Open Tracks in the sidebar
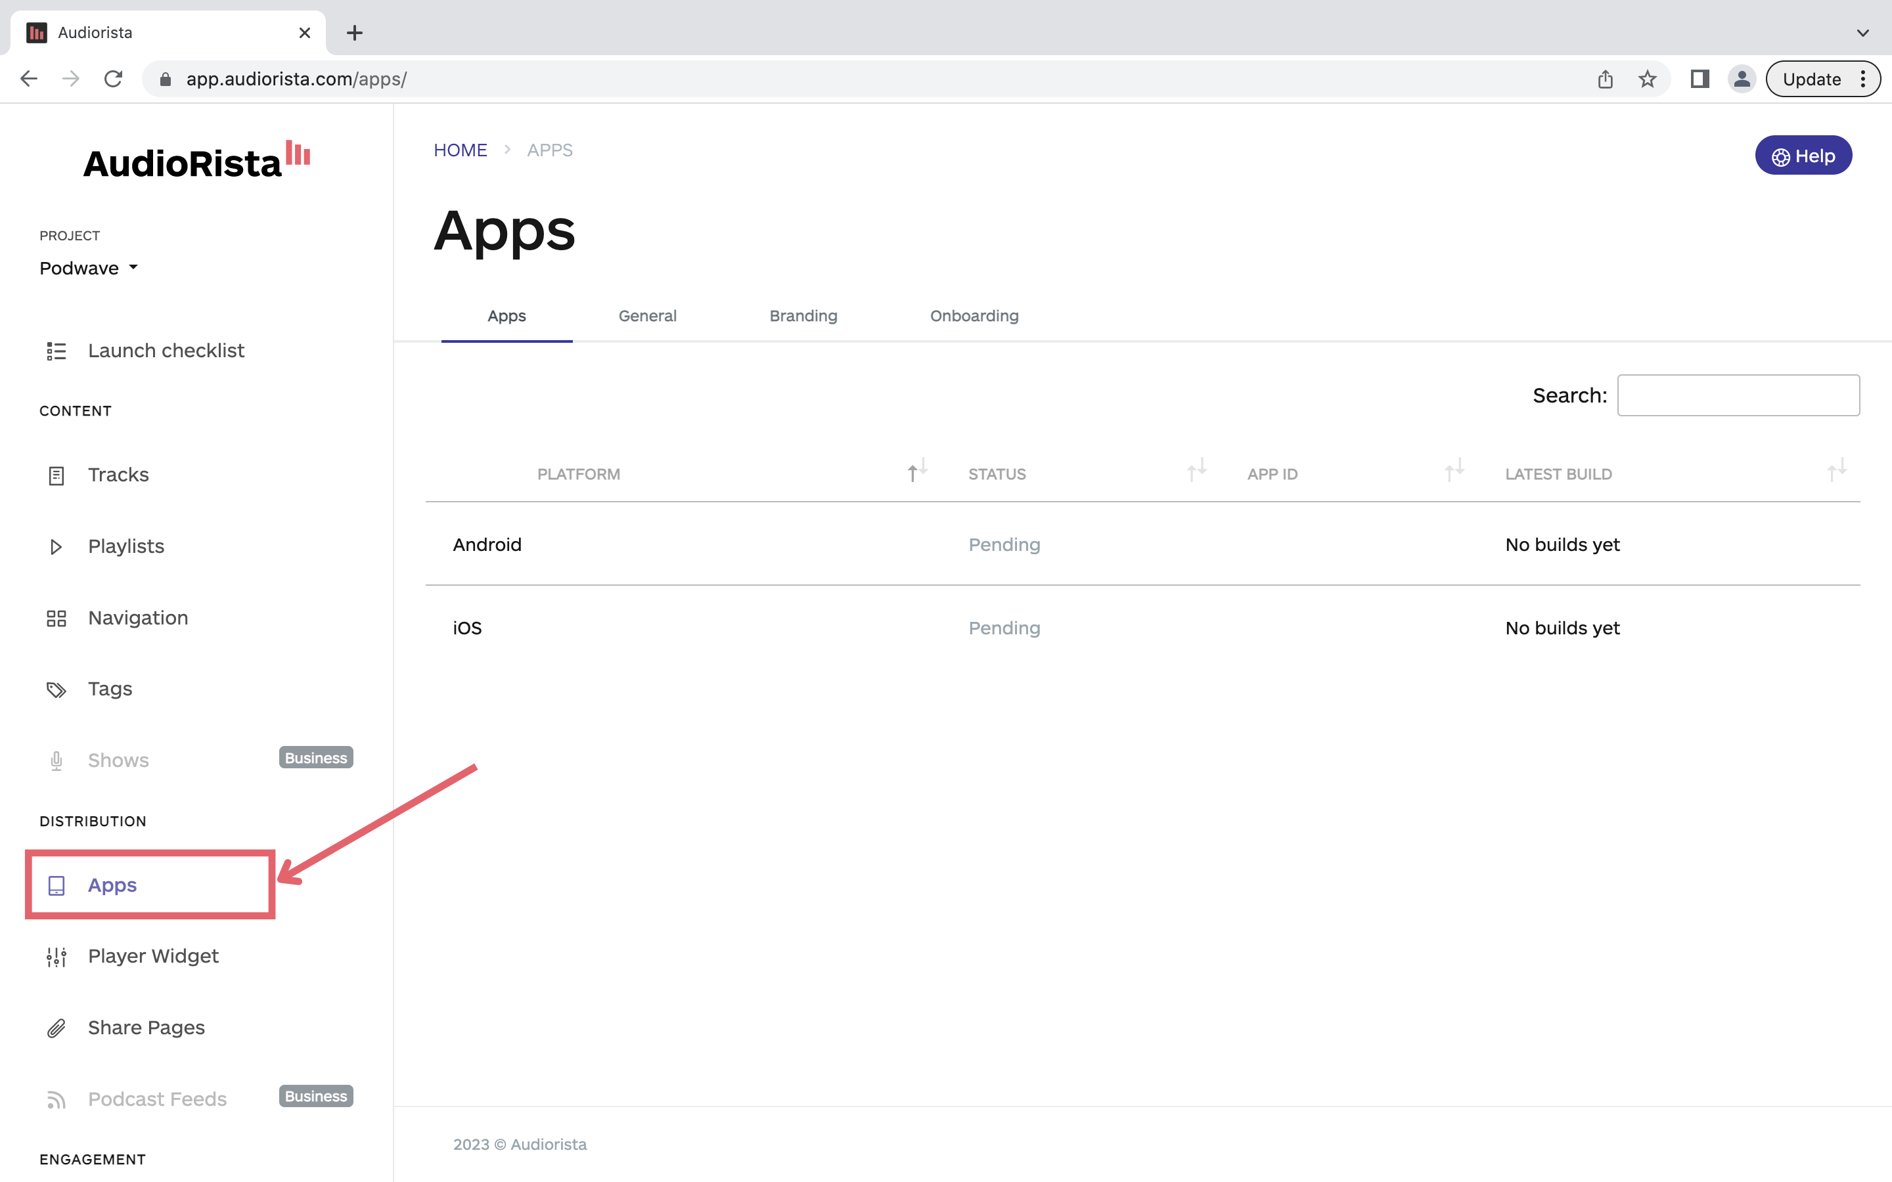Viewport: 1892px width, 1182px height. (119, 475)
